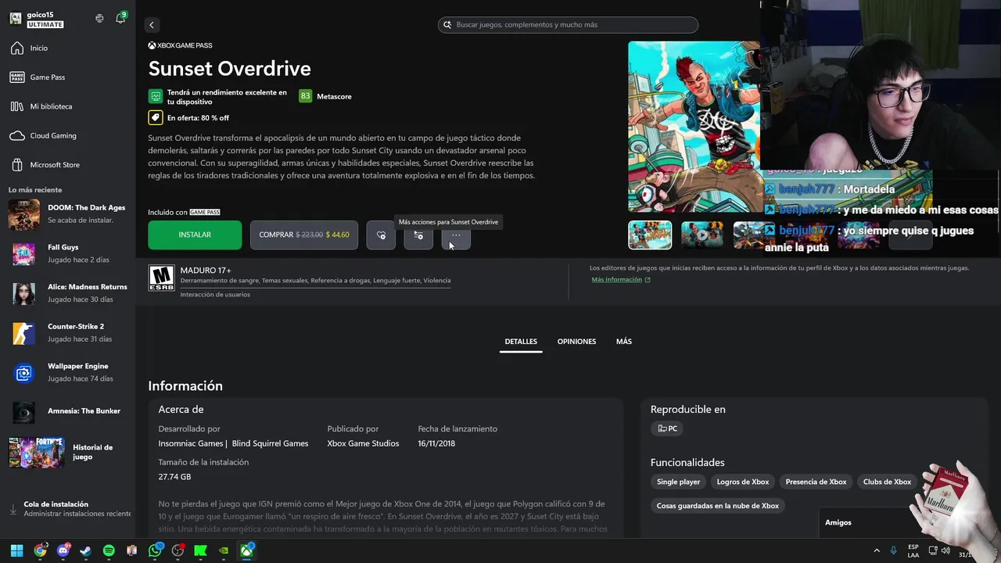Screen dimensions: 1001x563
Task: Click the PC platform tag
Action: [x=668, y=429]
